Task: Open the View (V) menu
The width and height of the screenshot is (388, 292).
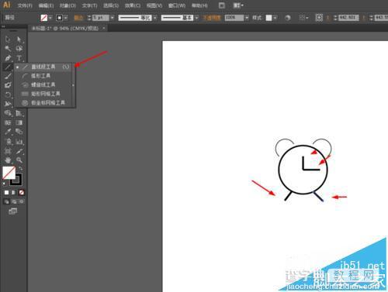Action: [x=154, y=5]
